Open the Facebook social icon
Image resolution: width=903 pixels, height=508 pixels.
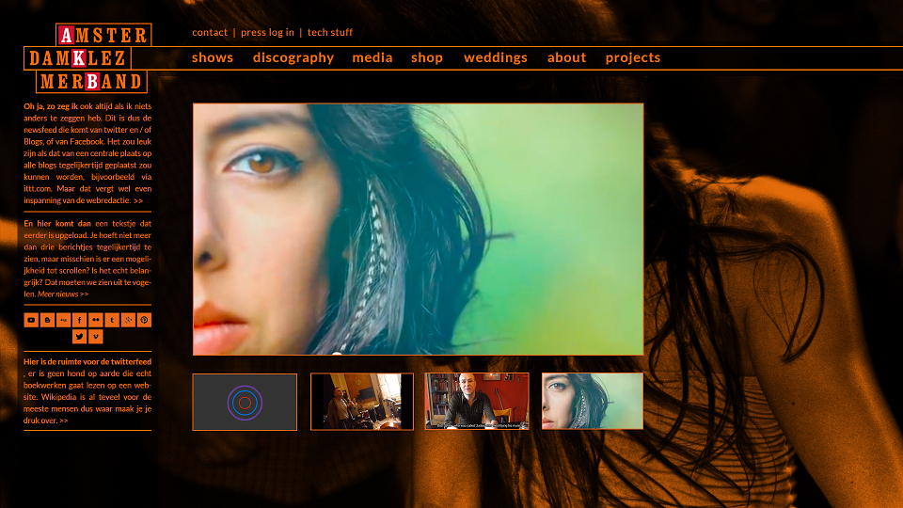79,320
